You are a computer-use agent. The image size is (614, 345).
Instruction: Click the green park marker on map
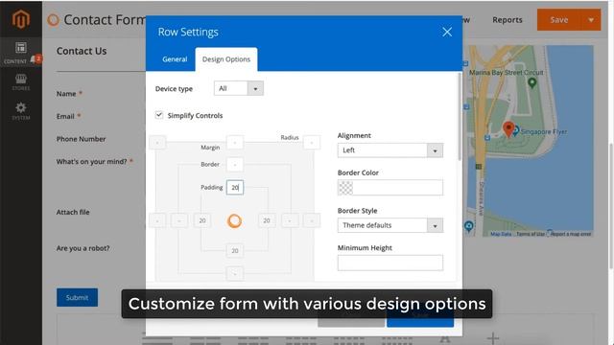coord(531,82)
